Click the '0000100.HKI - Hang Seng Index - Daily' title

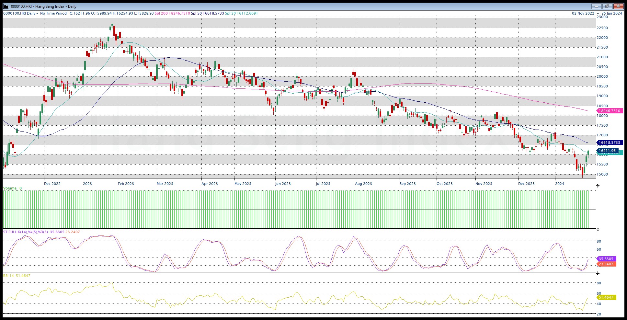click(x=44, y=6)
